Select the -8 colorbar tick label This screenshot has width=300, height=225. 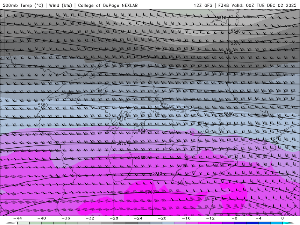(x=234, y=218)
